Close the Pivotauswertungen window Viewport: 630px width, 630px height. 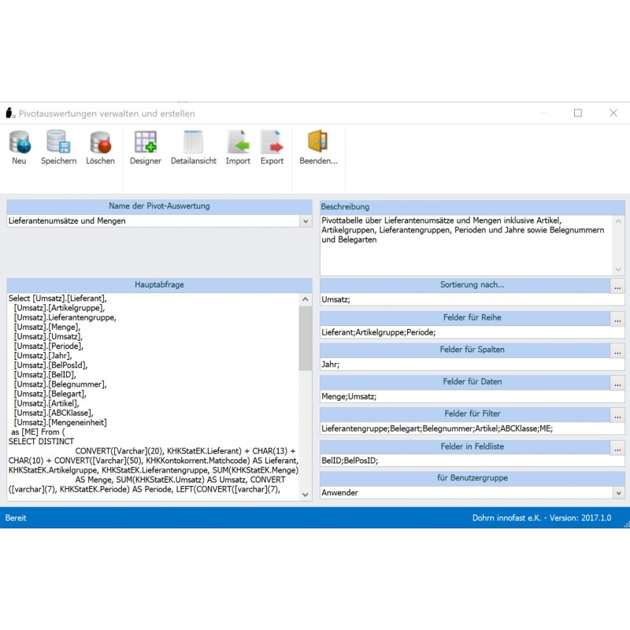tap(613, 113)
